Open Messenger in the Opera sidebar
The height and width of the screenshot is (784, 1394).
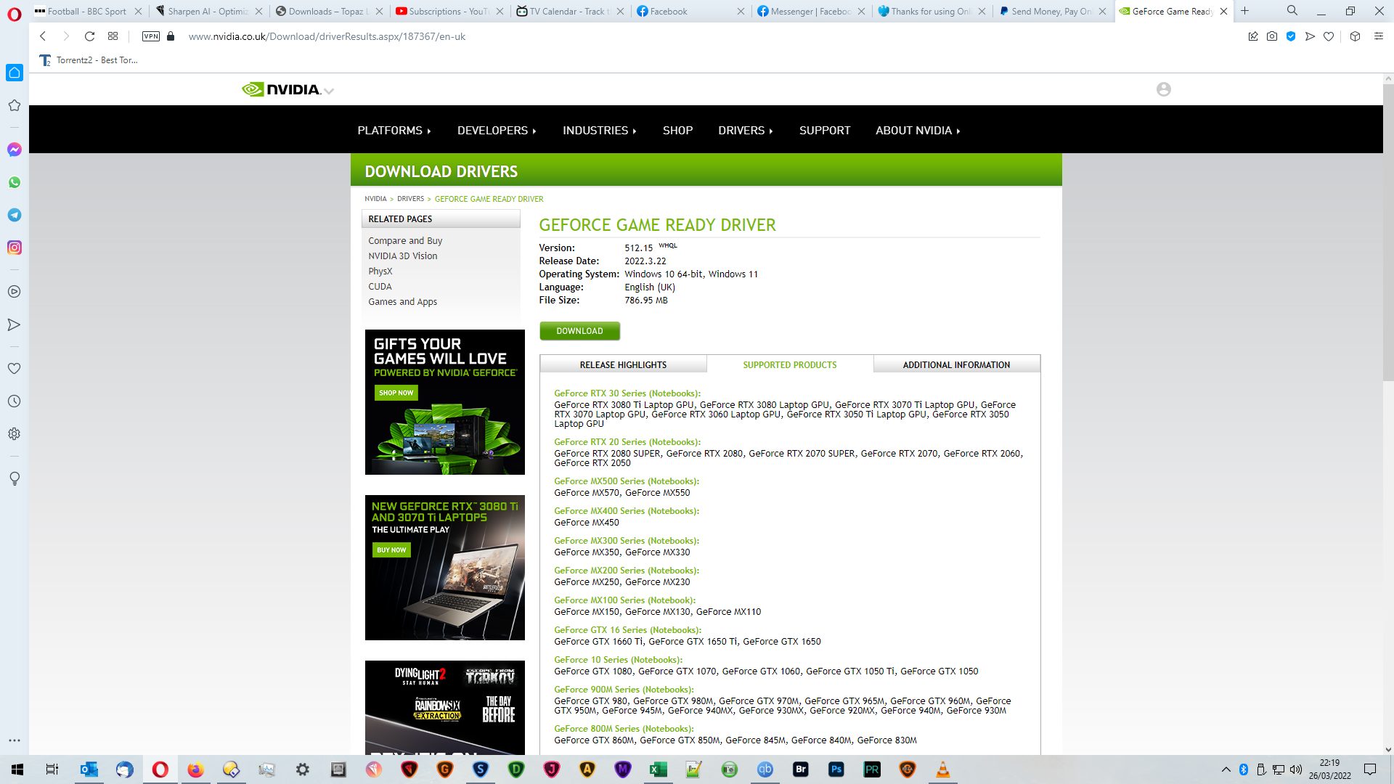click(14, 150)
